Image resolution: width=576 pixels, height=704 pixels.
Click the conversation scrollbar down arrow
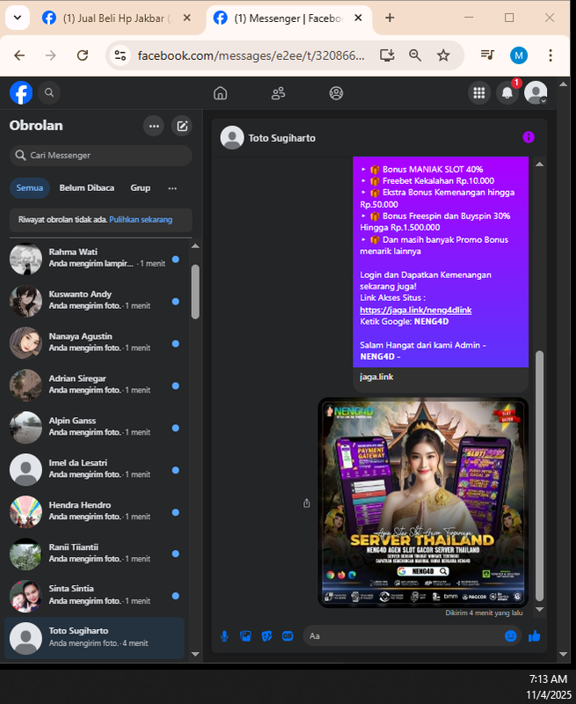(540, 609)
